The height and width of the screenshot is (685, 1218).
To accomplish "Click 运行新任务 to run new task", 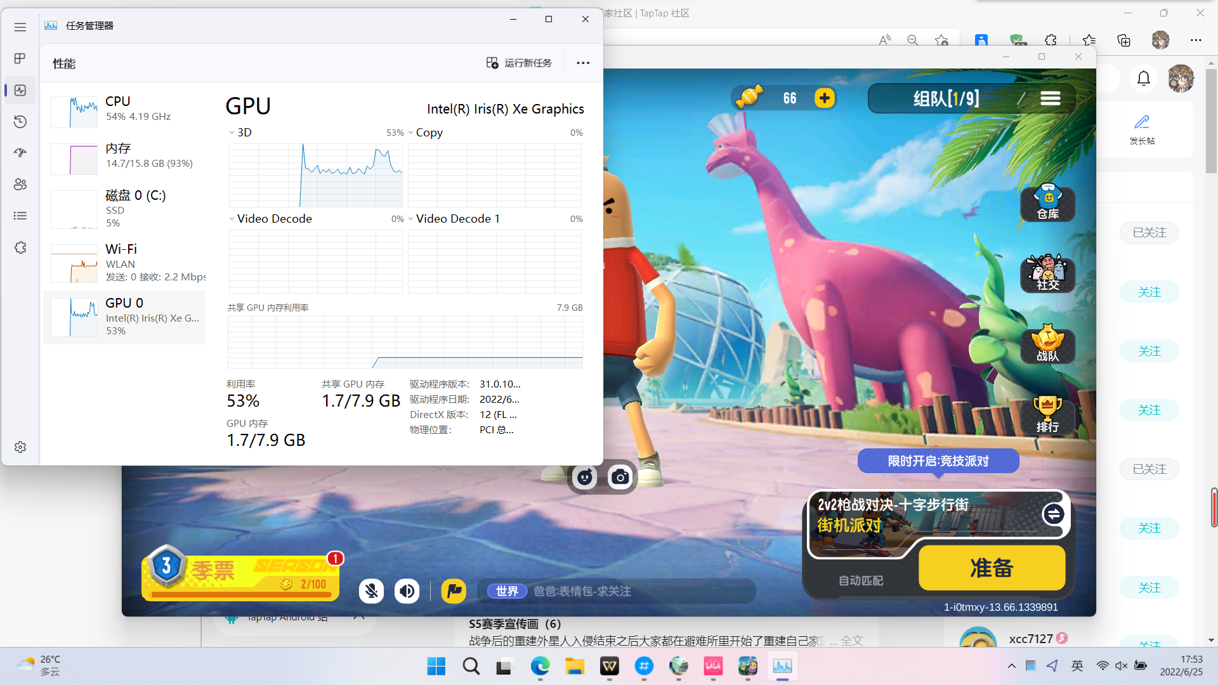I will tap(519, 63).
